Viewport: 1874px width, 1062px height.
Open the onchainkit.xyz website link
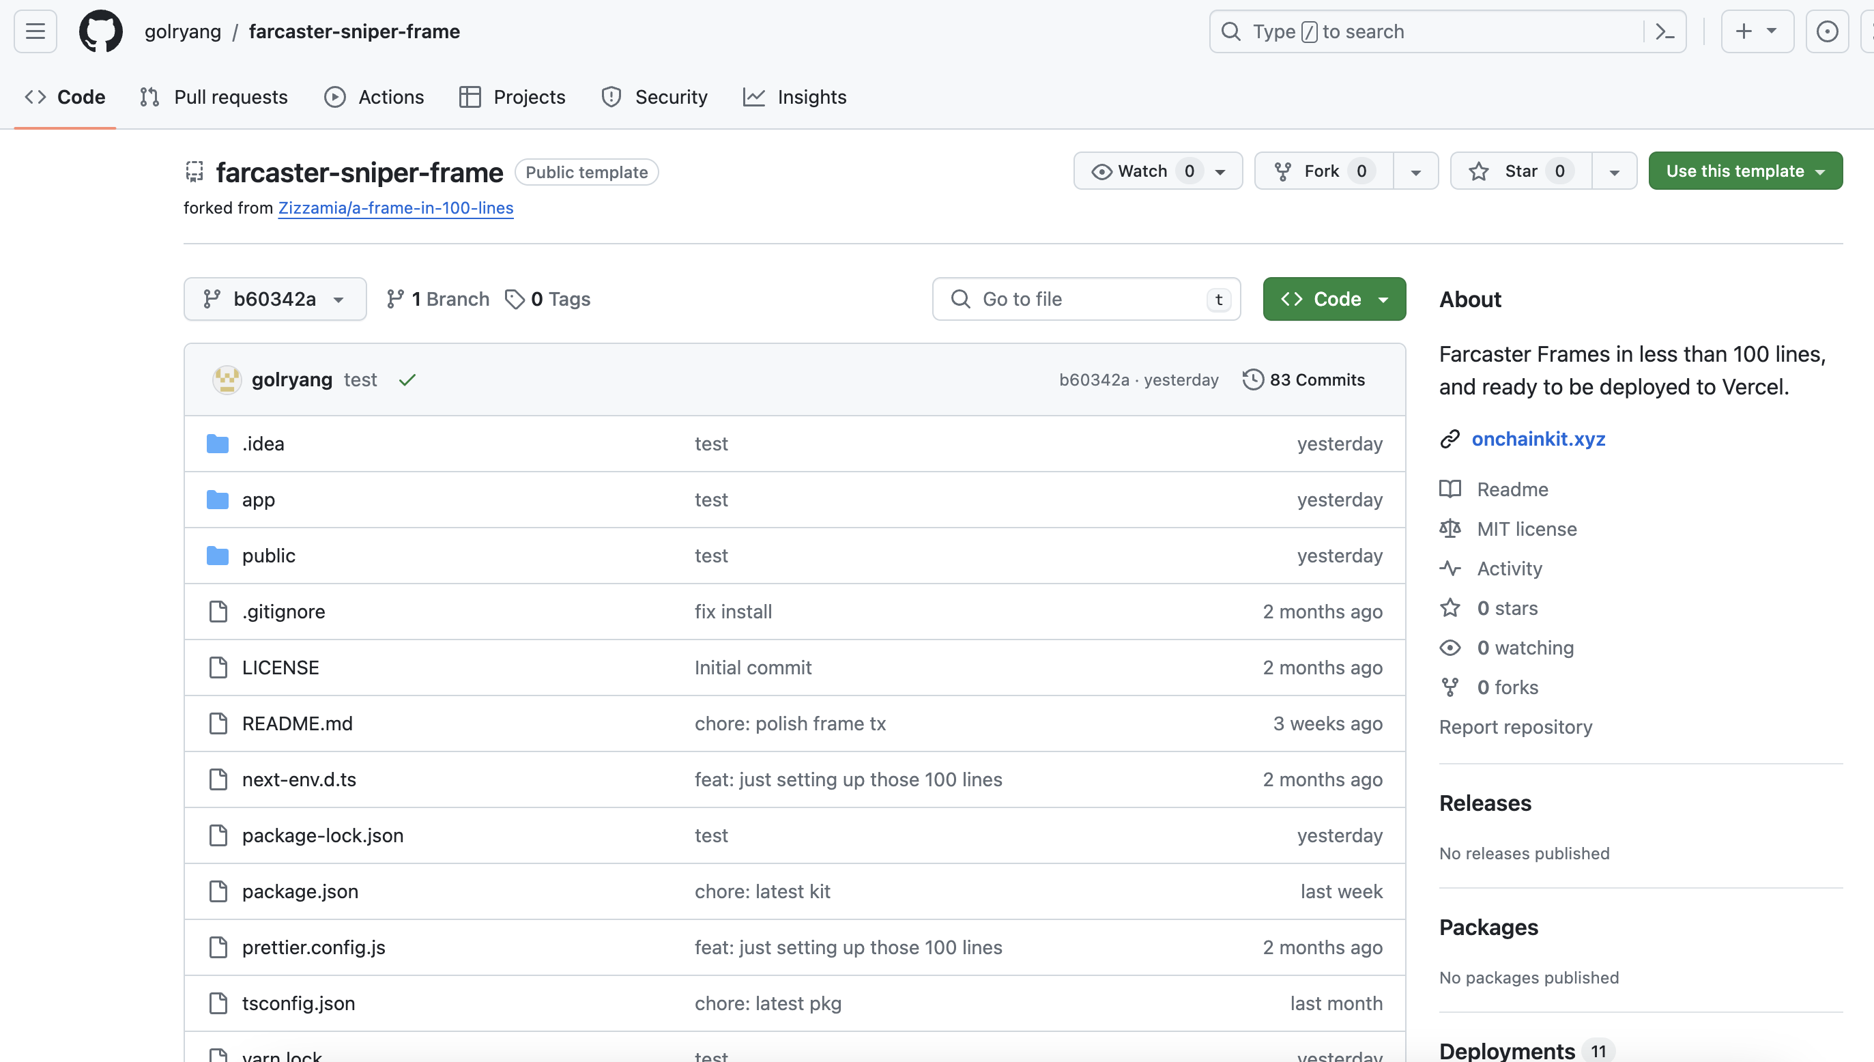click(1538, 439)
